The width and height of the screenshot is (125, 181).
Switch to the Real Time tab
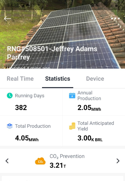click(20, 79)
